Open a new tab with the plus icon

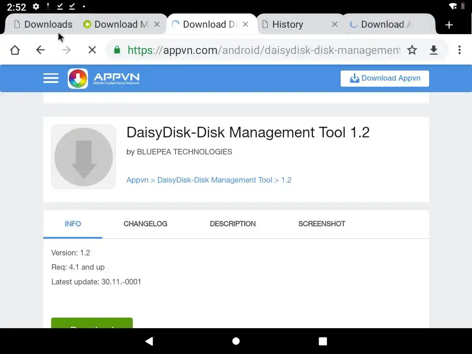[x=449, y=25]
